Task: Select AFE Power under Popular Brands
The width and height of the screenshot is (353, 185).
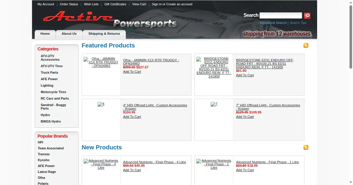Action: (x=46, y=166)
